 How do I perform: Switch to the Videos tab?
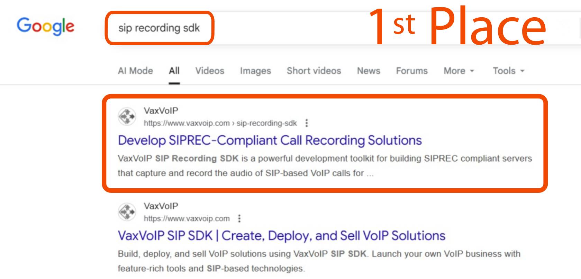point(210,71)
